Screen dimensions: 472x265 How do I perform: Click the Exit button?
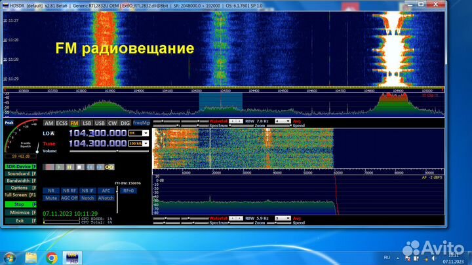(21, 221)
